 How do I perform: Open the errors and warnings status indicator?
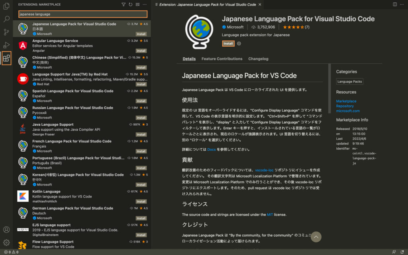pyautogui.click(x=11, y=252)
